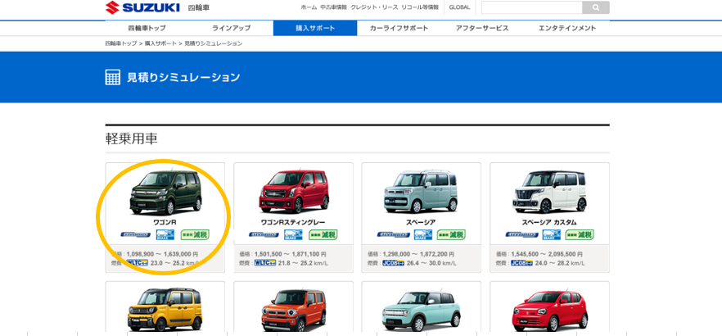Click fuel economy 26.4 ～ 30.0 km/L
The image size is (722, 336).
432,263
